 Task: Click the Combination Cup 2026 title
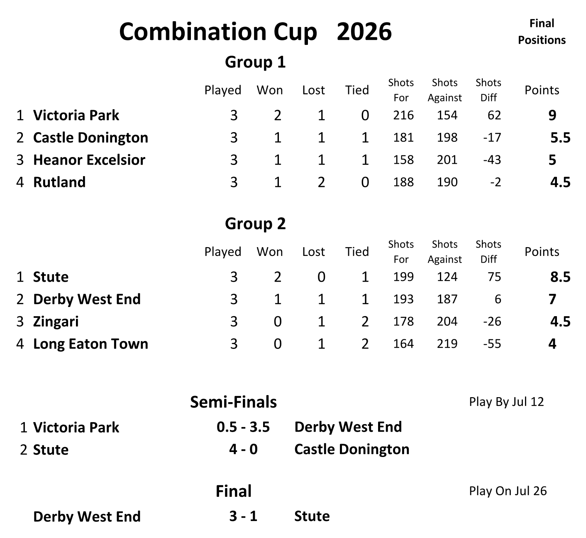click(255, 32)
